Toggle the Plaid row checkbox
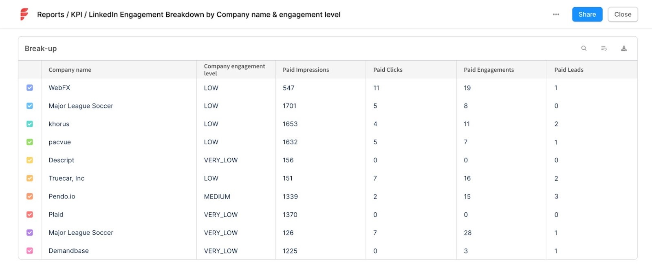 (x=30, y=214)
